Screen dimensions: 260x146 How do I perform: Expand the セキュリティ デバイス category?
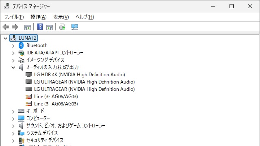13,141
